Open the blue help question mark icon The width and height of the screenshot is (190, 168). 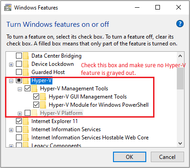(180, 24)
